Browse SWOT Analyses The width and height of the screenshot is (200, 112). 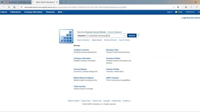tap(112, 78)
